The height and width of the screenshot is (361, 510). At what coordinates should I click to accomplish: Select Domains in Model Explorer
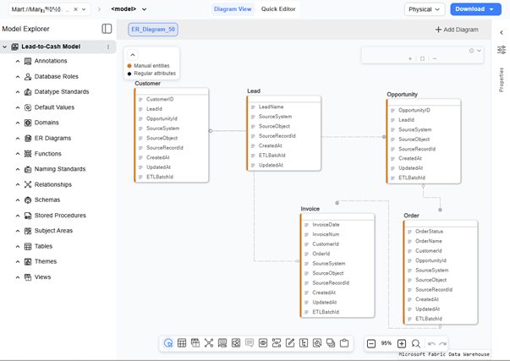47,123
